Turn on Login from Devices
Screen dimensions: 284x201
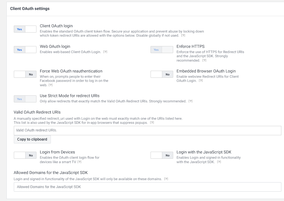point(19,155)
